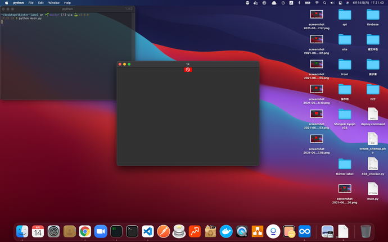Select screenshot ending 26.png thumbnail
Image resolution: width=388 pixels, height=242 pixels.
point(345,189)
